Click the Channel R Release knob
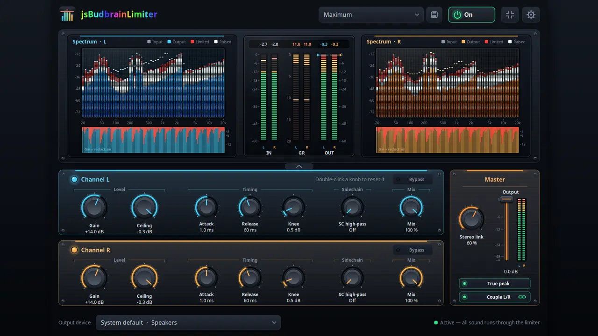 (250, 278)
